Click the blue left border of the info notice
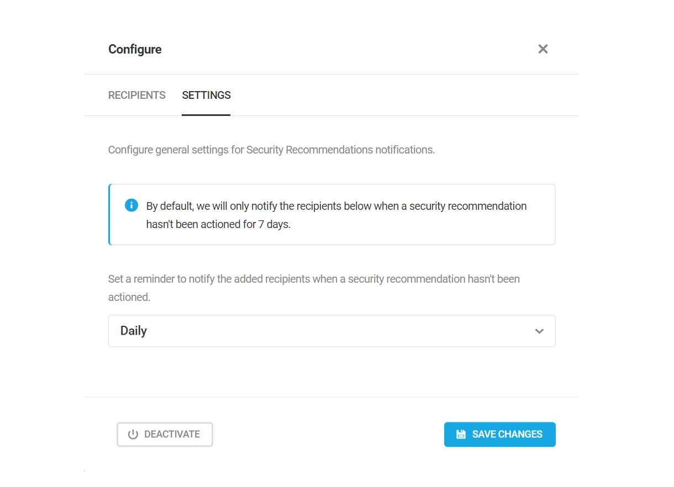 click(x=109, y=214)
